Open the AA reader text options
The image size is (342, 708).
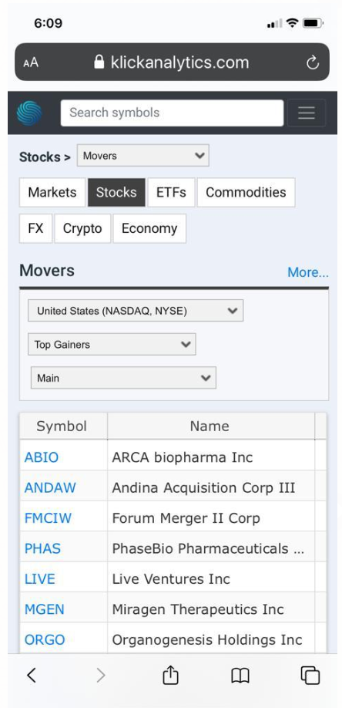click(31, 62)
